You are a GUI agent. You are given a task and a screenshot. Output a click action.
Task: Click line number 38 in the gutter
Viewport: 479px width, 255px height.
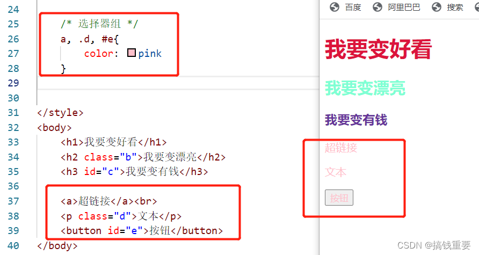[13, 216]
